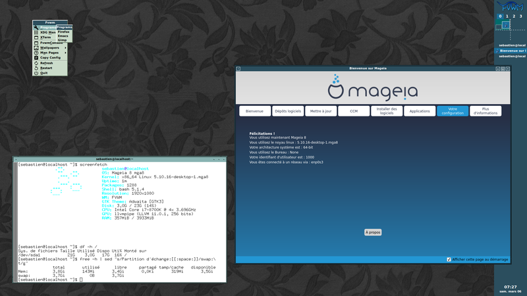Click 'Votre architecture système est : 64-bit'
527x296 pixels.
point(281,147)
